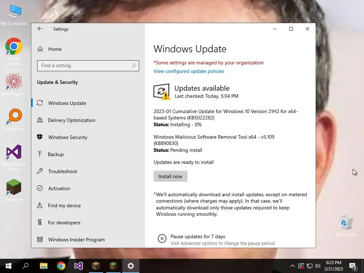Viewport: 364px width, 273px height.
Task: Open the taskbar clock and calendar
Action: tap(333, 266)
